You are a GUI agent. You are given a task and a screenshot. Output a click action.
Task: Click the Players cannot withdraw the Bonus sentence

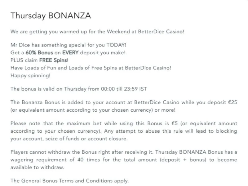[82, 152]
